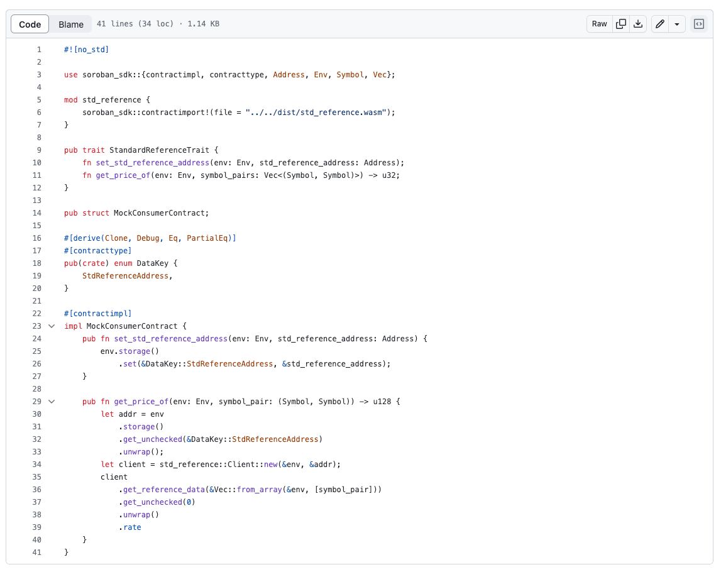Click std_reference::Client::new call
This screenshot has width=721, height=572.
point(218,465)
